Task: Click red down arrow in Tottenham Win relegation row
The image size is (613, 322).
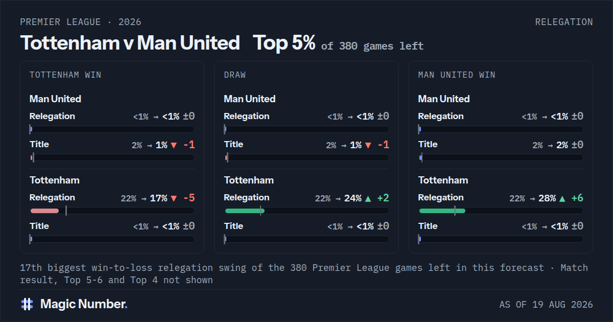Action: point(174,198)
